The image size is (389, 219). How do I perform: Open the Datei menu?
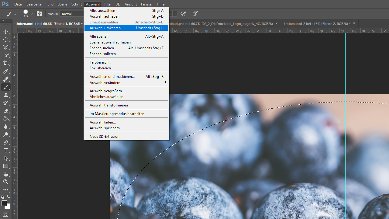pos(18,4)
